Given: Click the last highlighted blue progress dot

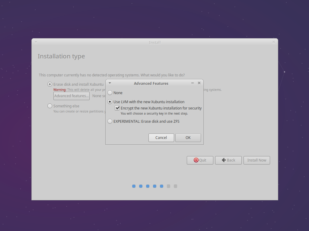Looking at the screenshot, I should 161,186.
